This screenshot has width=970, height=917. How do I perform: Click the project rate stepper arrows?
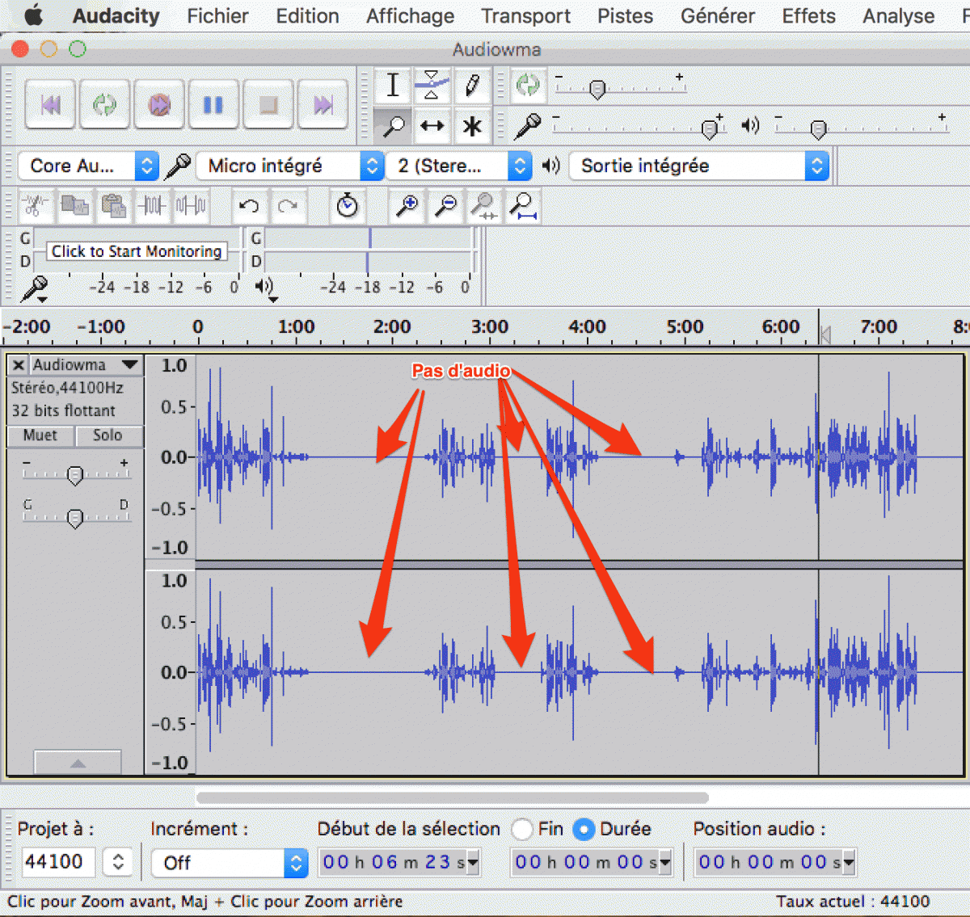[x=118, y=862]
